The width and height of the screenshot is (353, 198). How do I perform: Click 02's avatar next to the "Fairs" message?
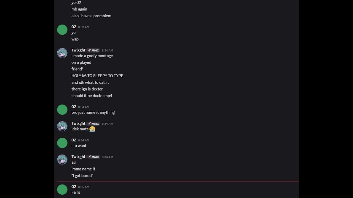tap(62, 190)
